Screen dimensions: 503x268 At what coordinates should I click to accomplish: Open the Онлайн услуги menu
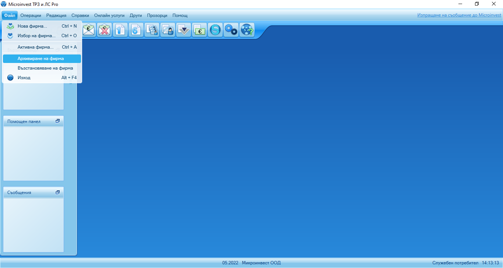(109, 15)
